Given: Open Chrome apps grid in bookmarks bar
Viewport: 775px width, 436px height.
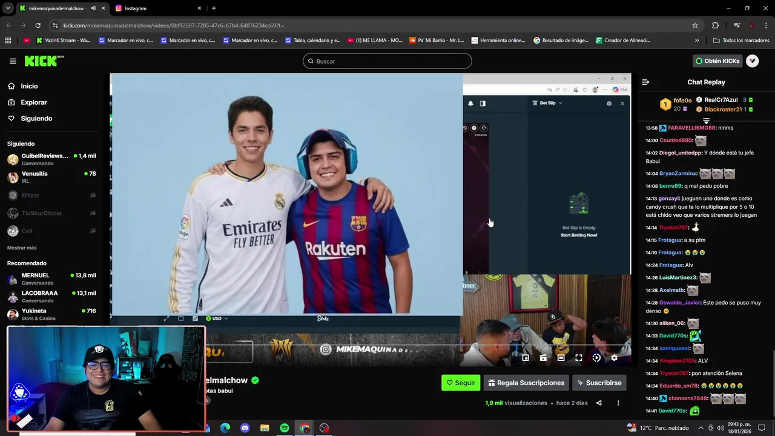Looking at the screenshot, I should (8, 41).
